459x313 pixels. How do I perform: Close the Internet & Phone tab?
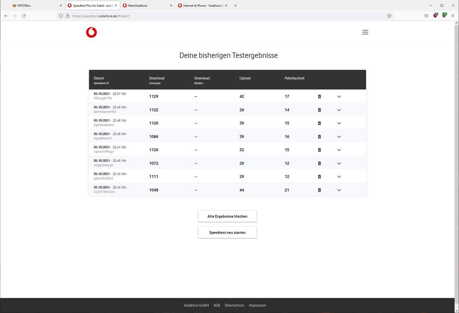(x=226, y=6)
